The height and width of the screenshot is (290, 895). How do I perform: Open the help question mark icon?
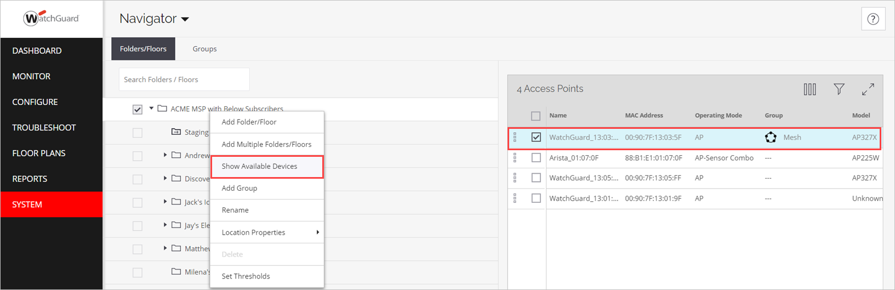coord(873,19)
